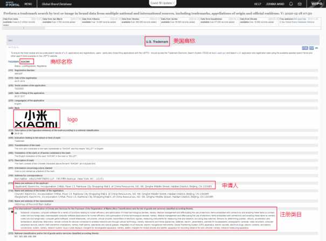Click the Registration Number field label
326x241 pixels.
[24, 70]
